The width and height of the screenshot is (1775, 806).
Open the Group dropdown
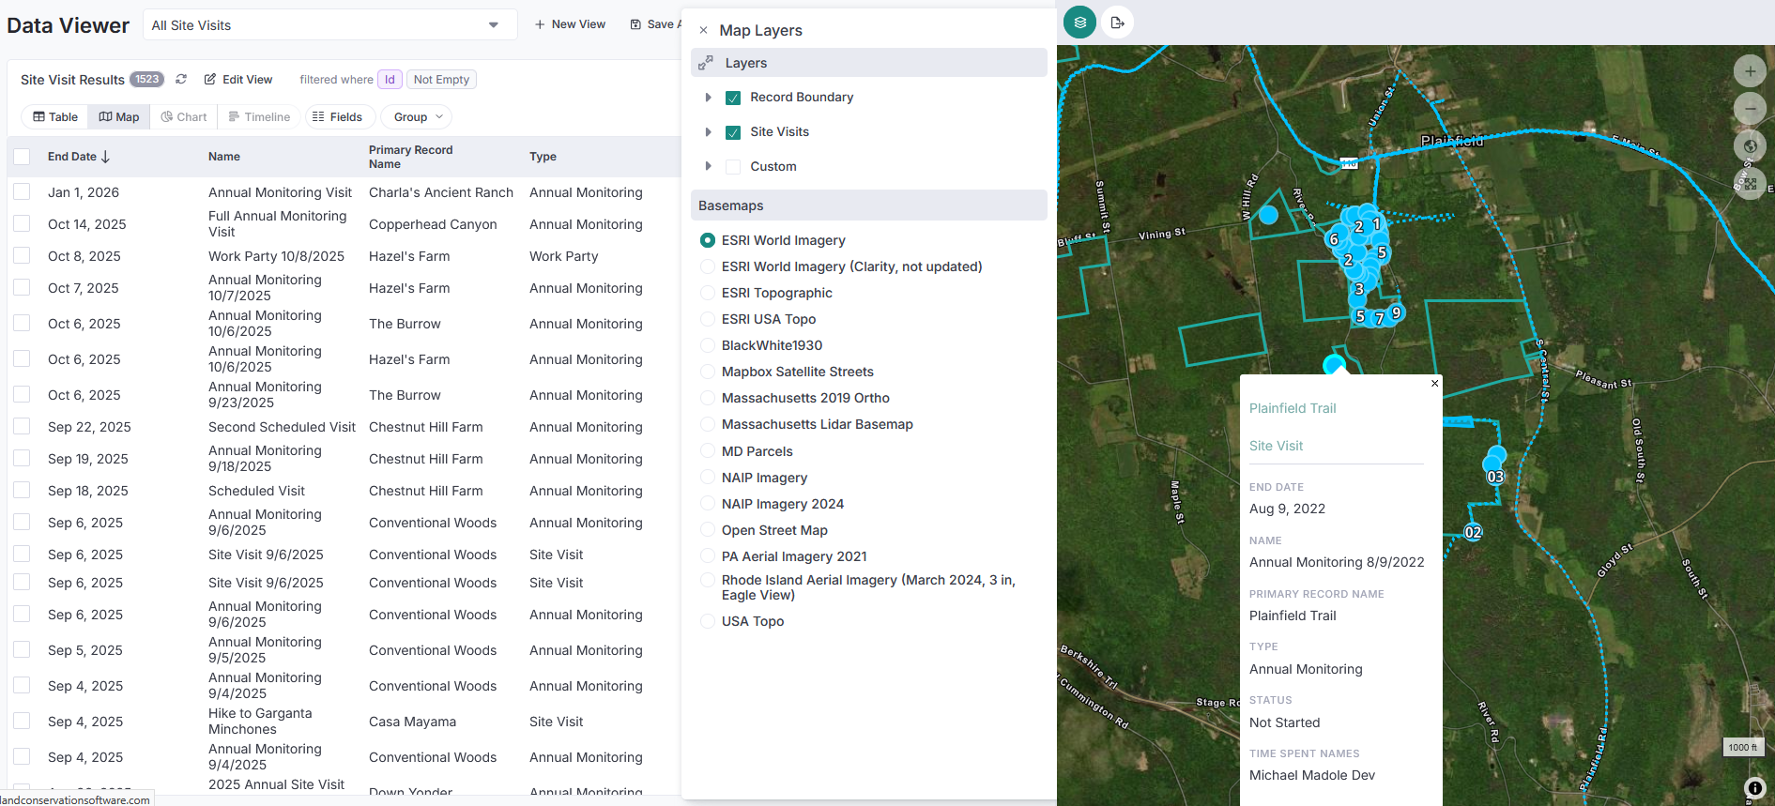[417, 117]
